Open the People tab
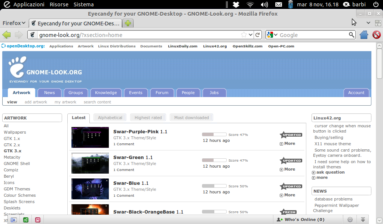This screenshot has height=224, width=383. click(x=188, y=93)
